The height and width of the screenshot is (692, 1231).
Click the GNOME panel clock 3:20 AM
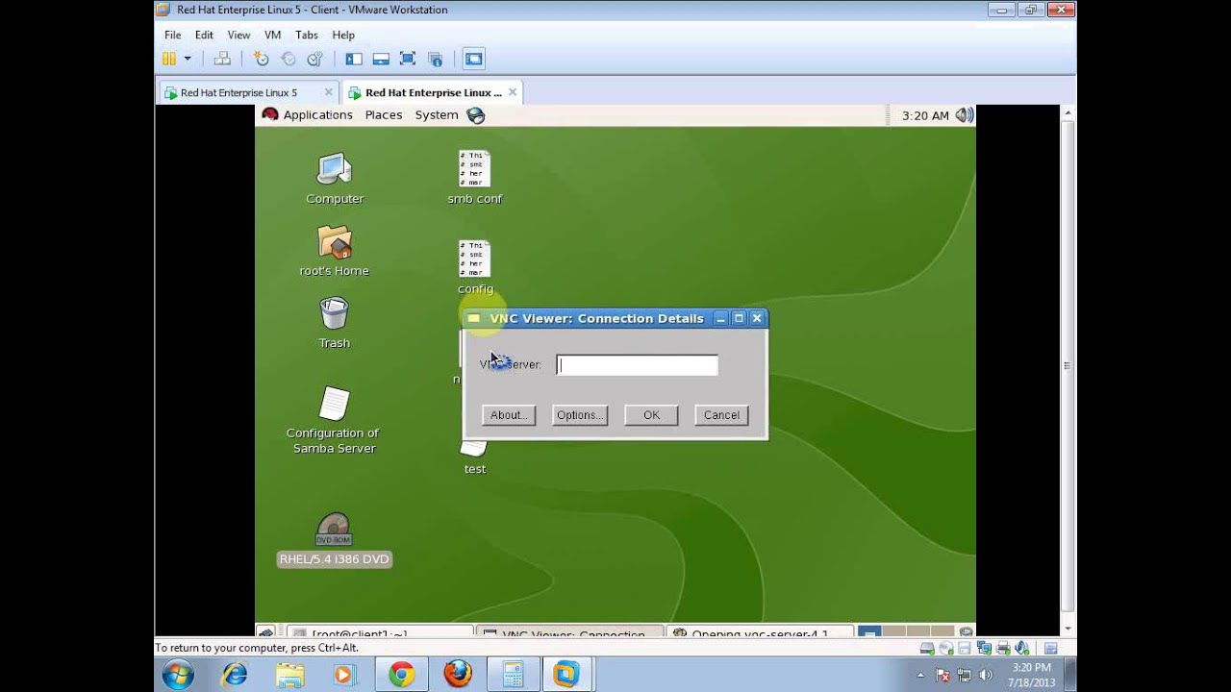point(925,115)
